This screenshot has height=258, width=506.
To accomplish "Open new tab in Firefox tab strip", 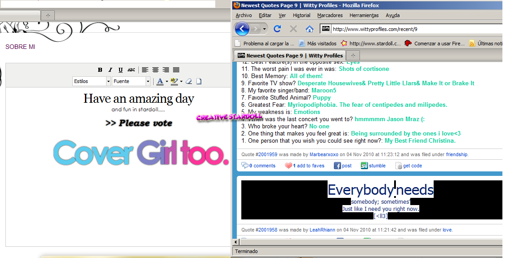I will click(x=353, y=55).
